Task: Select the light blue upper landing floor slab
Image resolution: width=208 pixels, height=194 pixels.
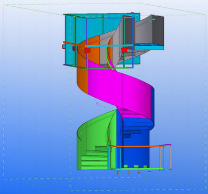Action: click(x=149, y=47)
